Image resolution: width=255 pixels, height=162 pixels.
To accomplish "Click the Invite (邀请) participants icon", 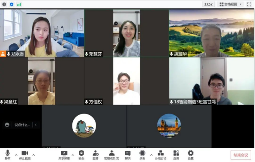I will 96,155.
